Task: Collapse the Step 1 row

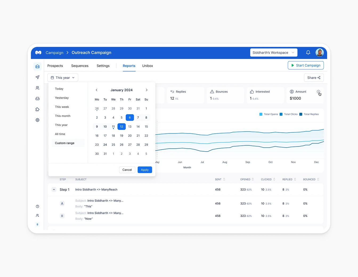Action: 54,189
